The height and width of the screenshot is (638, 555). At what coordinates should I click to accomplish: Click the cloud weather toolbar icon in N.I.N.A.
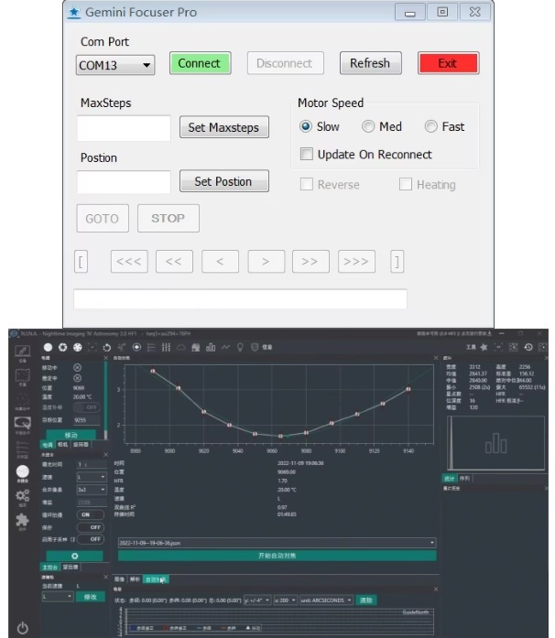click(180, 347)
